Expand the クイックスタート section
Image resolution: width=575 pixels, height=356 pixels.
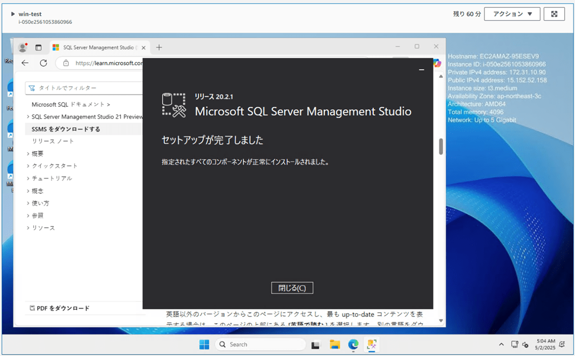pos(28,166)
